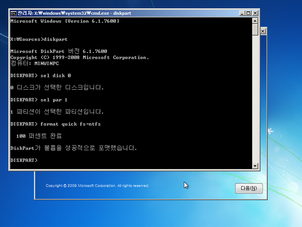Click the 'Copyright (C) 1999-2008 Microsoft Corporation.' line
302x227 pixels.
click(80, 57)
